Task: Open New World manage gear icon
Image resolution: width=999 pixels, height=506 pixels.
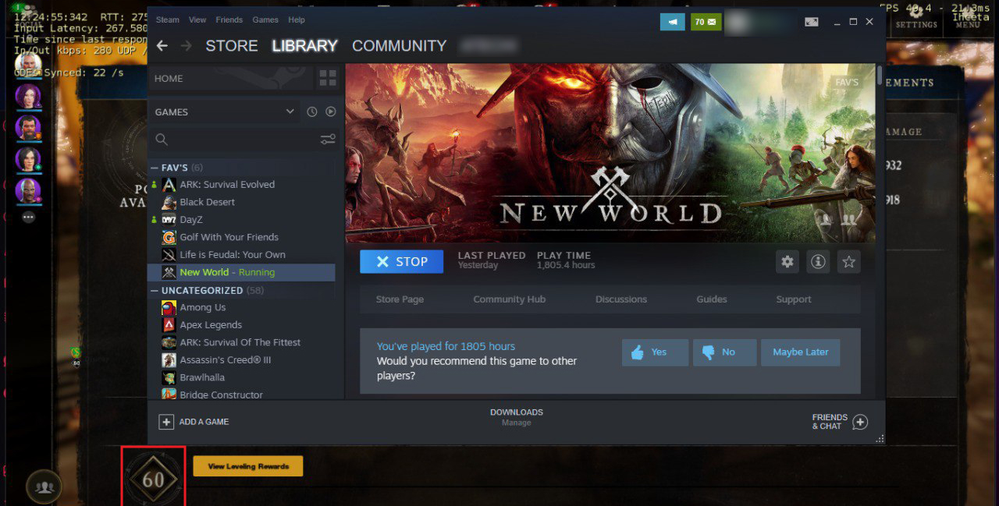Action: coord(787,262)
